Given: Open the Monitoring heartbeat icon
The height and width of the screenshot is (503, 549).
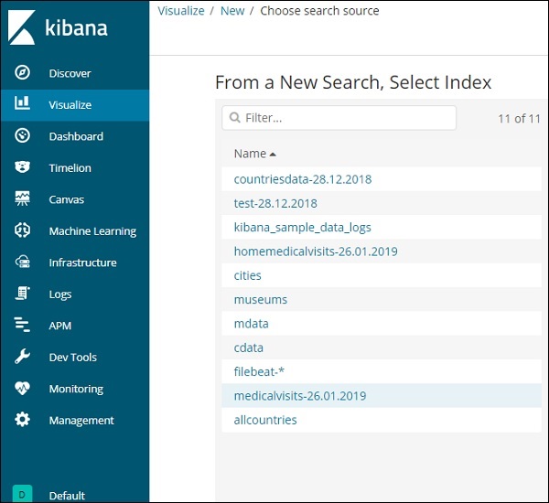Looking at the screenshot, I should 23,389.
